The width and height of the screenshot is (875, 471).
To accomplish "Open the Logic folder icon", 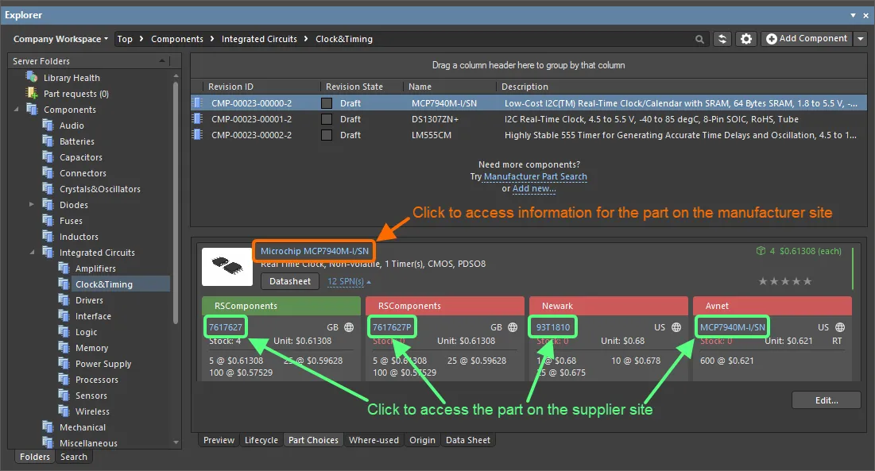I will click(64, 332).
